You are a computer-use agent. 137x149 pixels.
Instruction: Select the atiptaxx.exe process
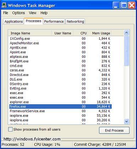(60, 57)
